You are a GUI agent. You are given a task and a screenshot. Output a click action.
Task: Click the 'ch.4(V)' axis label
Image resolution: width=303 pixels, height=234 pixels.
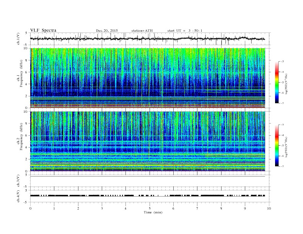click(18, 196)
